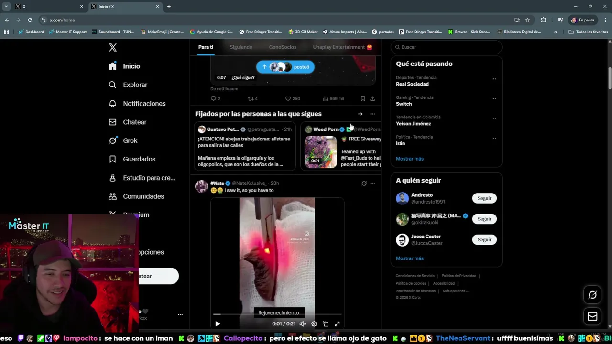Click Mostrar más under trends

(410, 159)
